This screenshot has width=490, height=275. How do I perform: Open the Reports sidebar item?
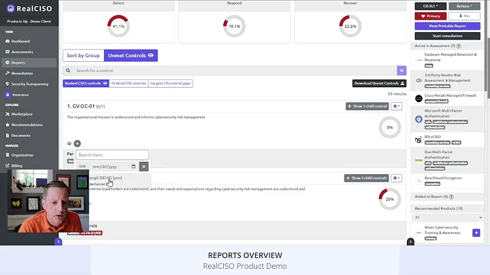point(18,63)
